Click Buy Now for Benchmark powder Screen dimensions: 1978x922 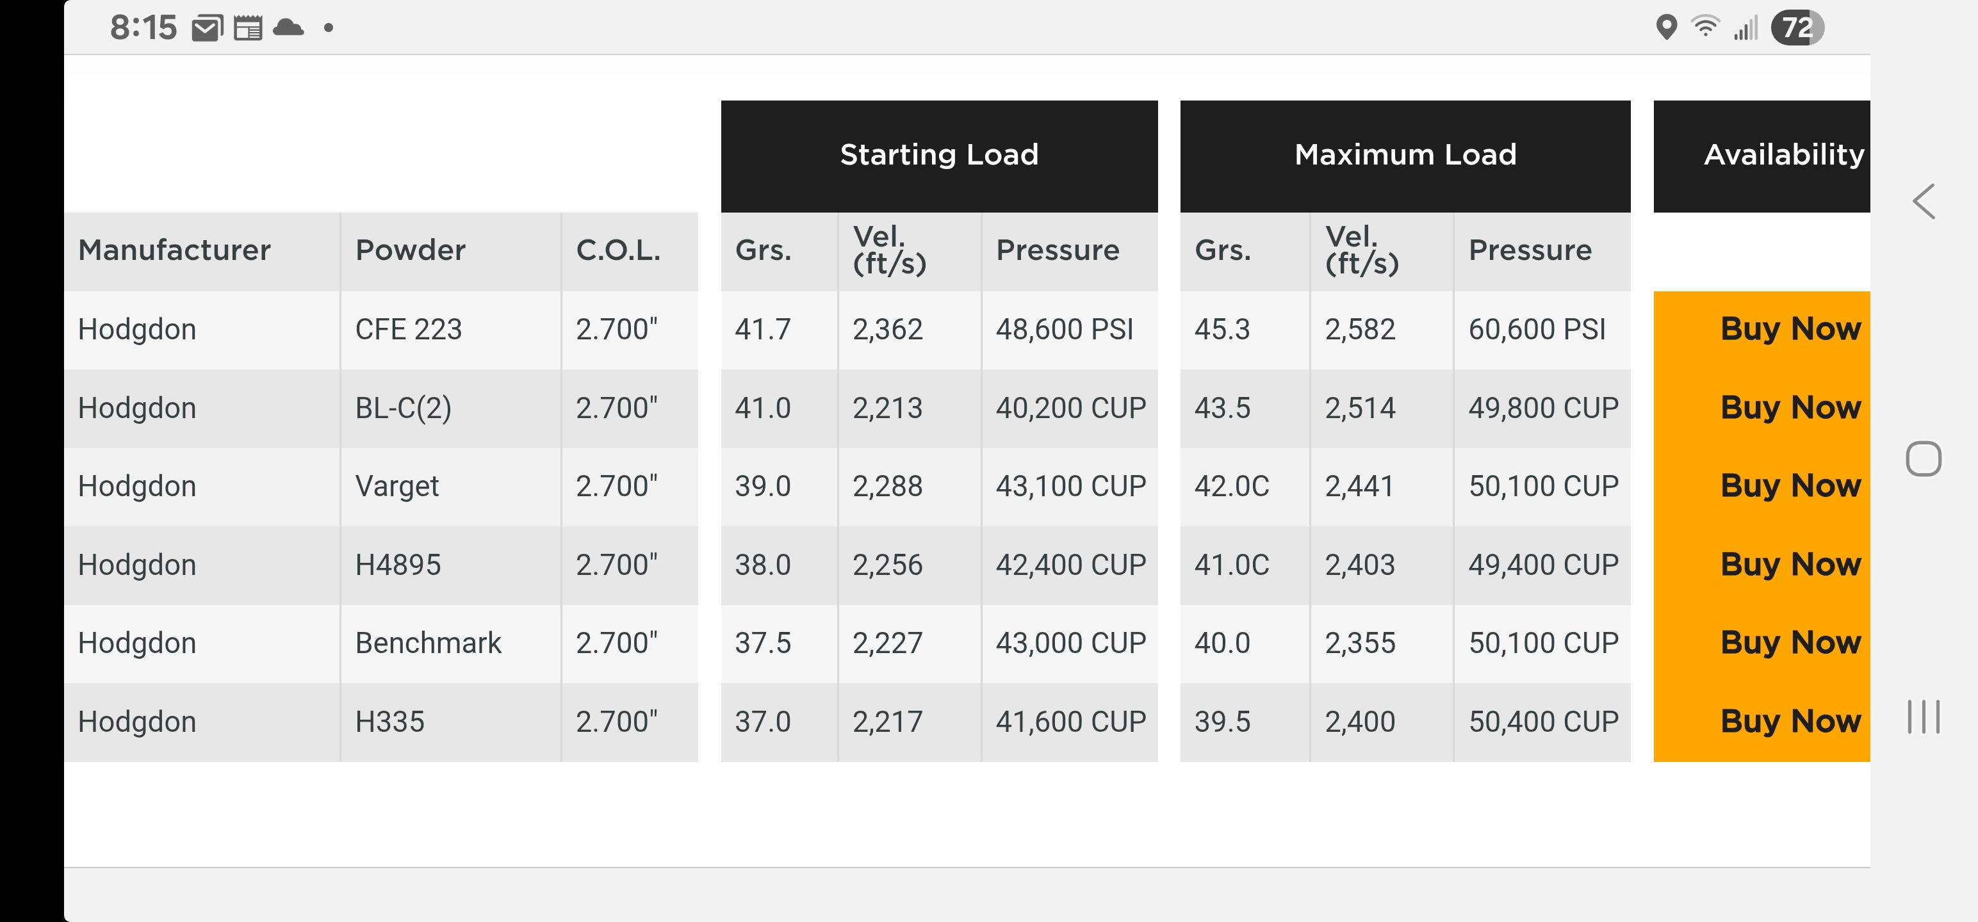point(1790,643)
